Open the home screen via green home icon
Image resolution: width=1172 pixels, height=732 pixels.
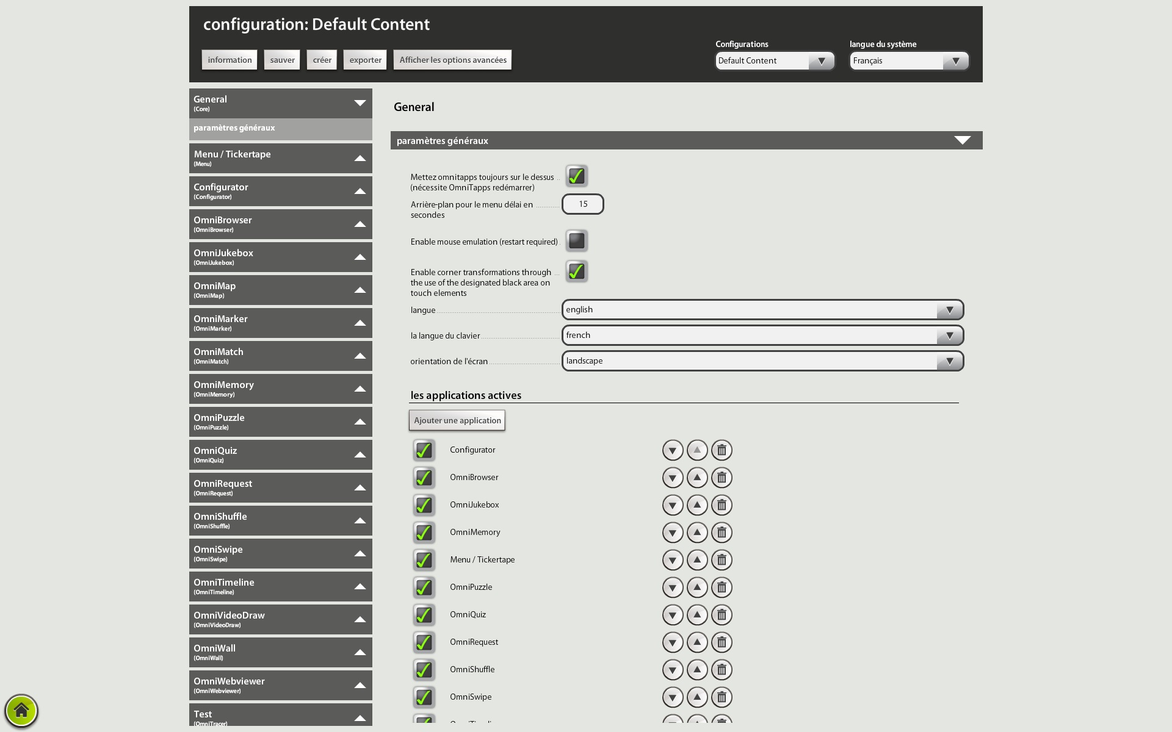point(21,711)
